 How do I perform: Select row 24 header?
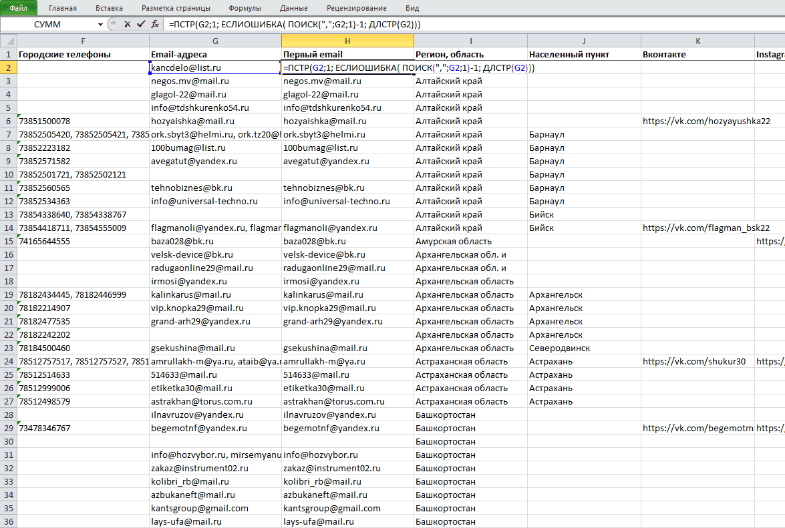click(9, 361)
